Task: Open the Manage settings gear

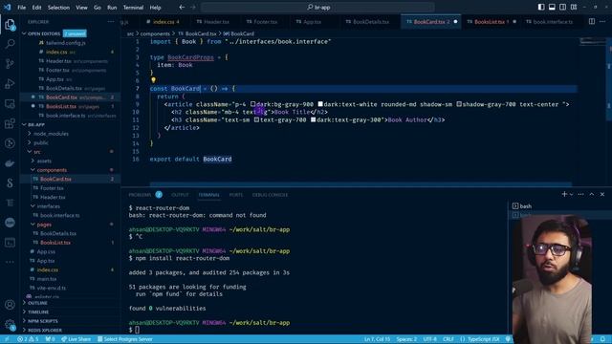Action: point(10,324)
